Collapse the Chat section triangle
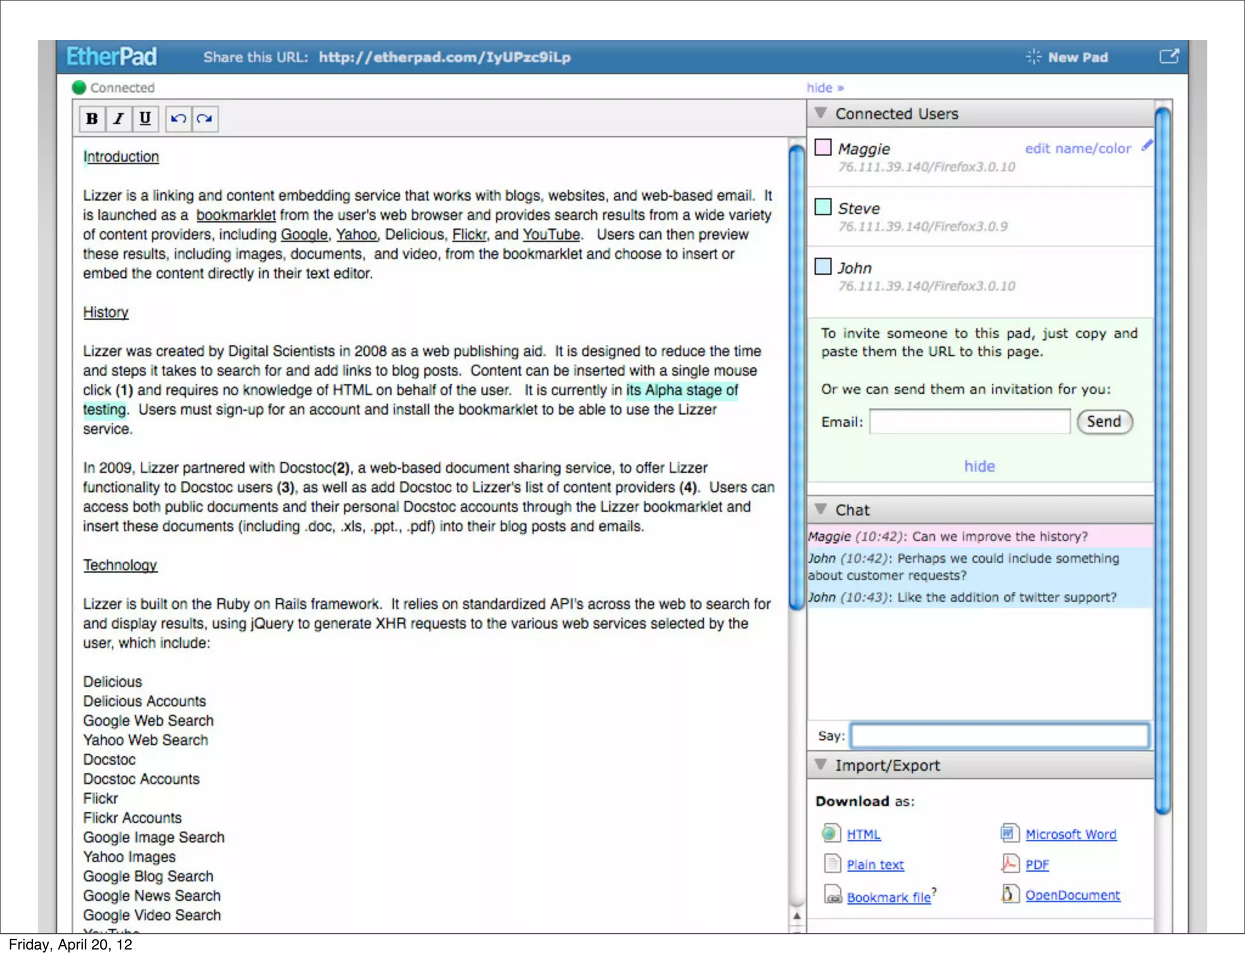 click(x=821, y=508)
